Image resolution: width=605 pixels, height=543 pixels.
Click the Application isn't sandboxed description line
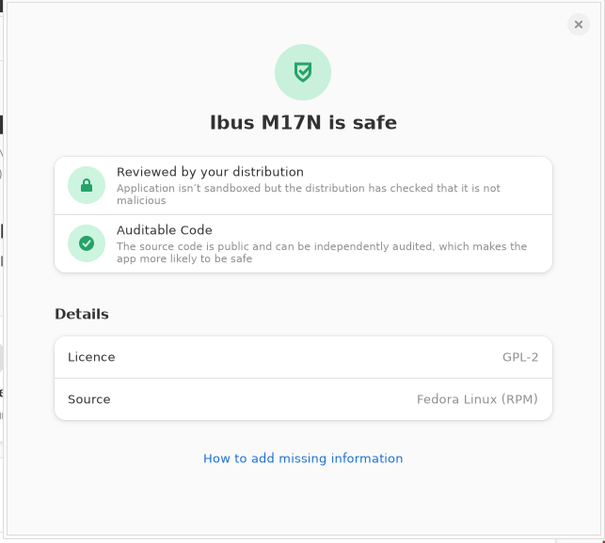309,188
